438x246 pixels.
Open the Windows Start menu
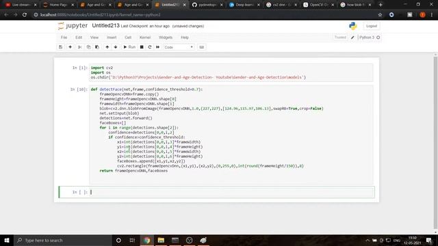pos(7,240)
